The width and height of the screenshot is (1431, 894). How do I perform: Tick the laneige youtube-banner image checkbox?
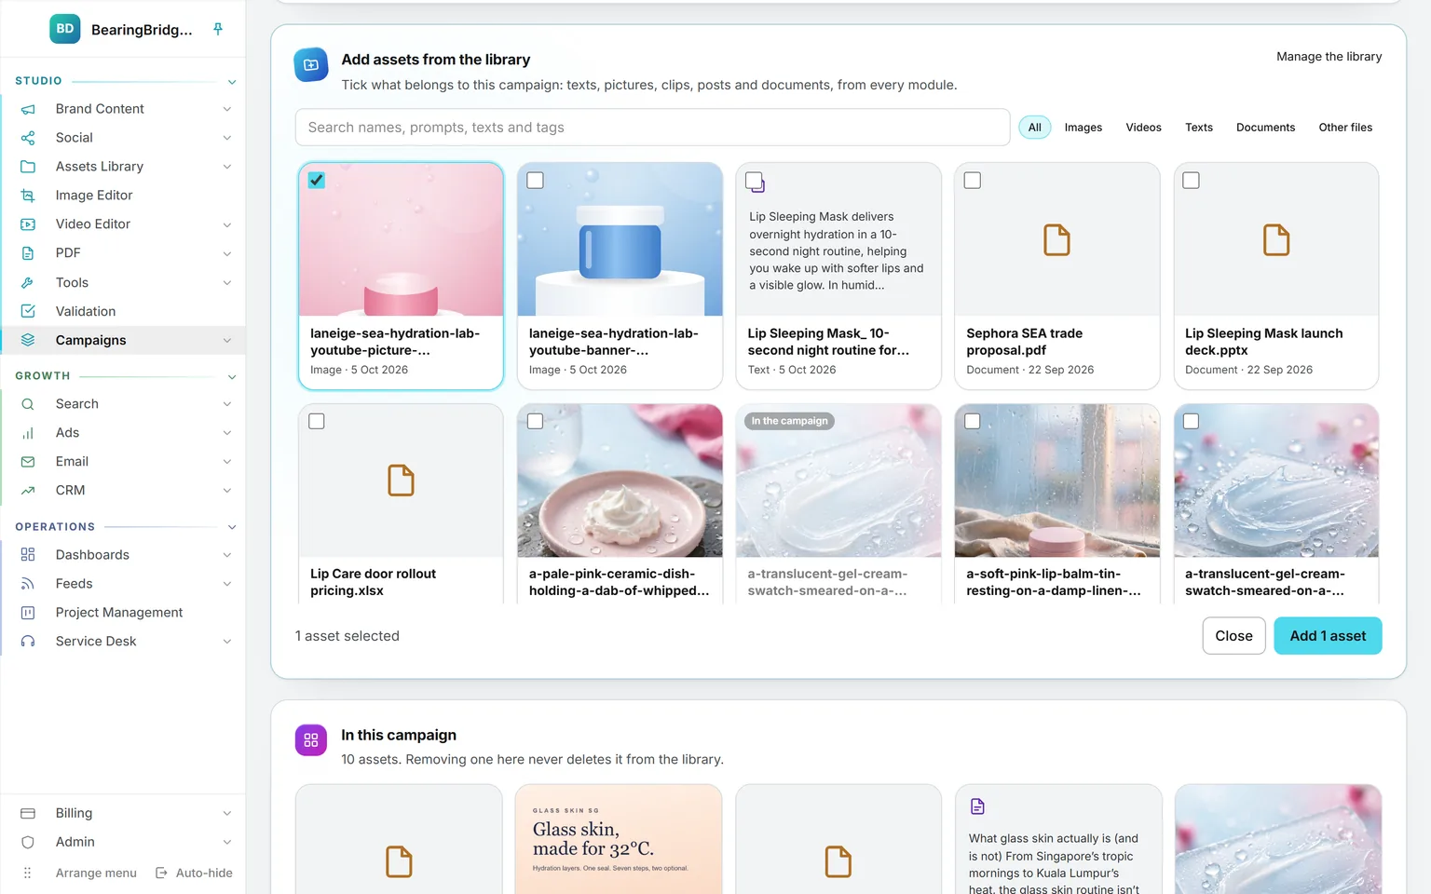536,181
